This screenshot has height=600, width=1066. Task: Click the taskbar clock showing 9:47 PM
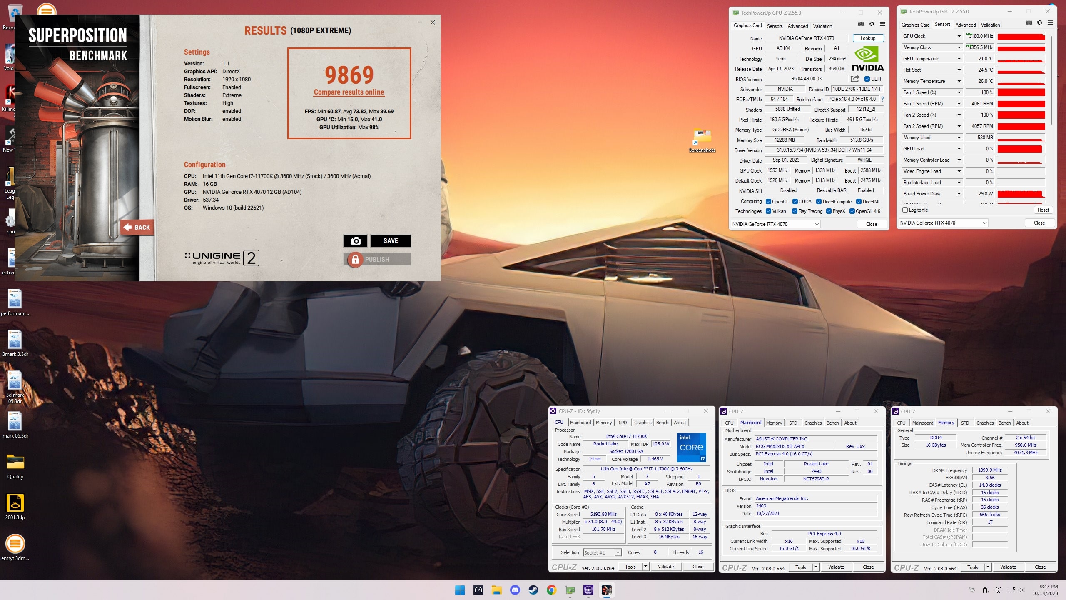pyautogui.click(x=1045, y=590)
